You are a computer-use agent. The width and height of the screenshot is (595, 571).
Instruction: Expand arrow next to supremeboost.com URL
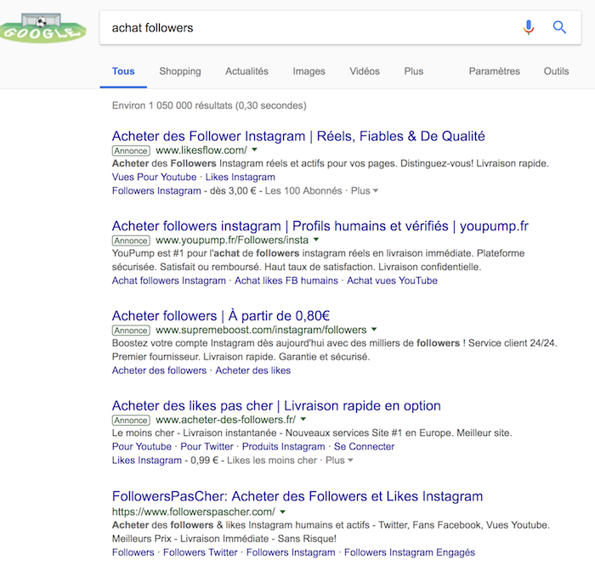tap(374, 330)
